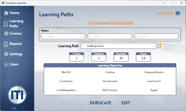Click inside the Crane filter input

(x=63, y=36)
